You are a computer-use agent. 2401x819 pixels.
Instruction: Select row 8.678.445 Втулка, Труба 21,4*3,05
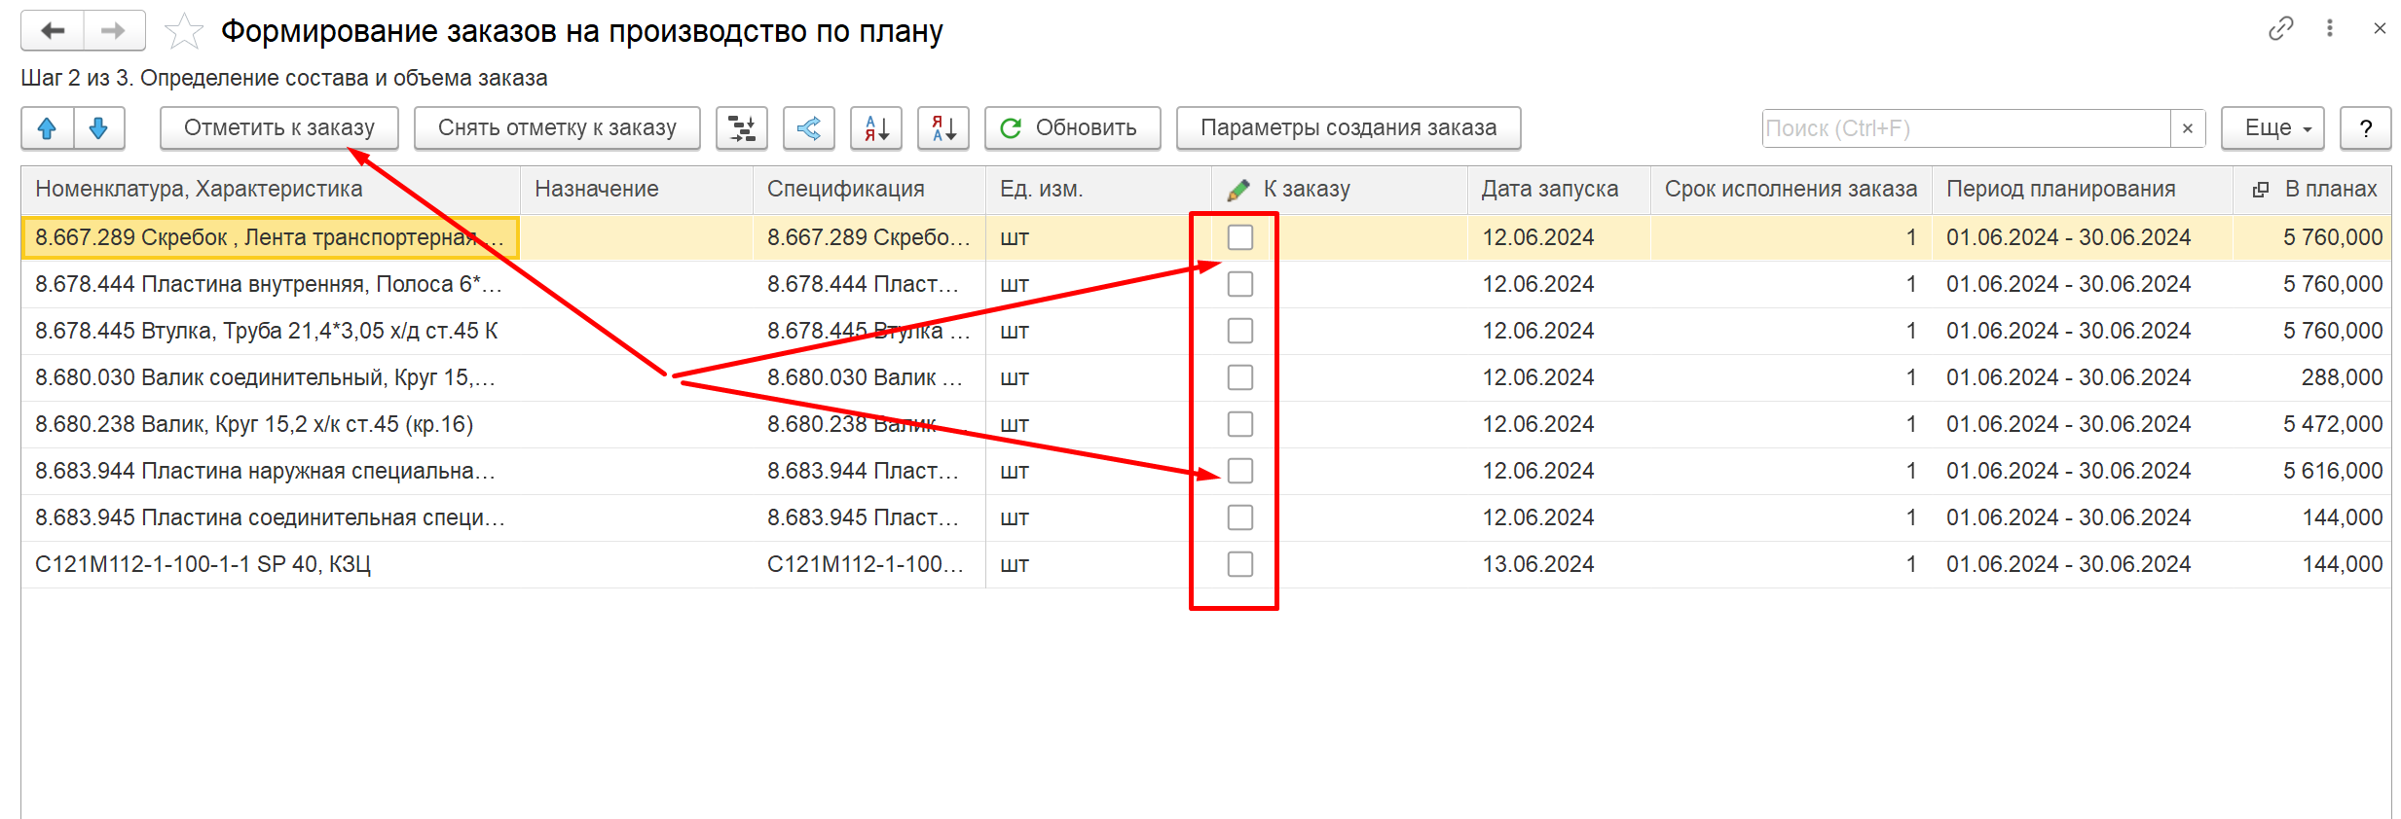pyautogui.click(x=1206, y=331)
